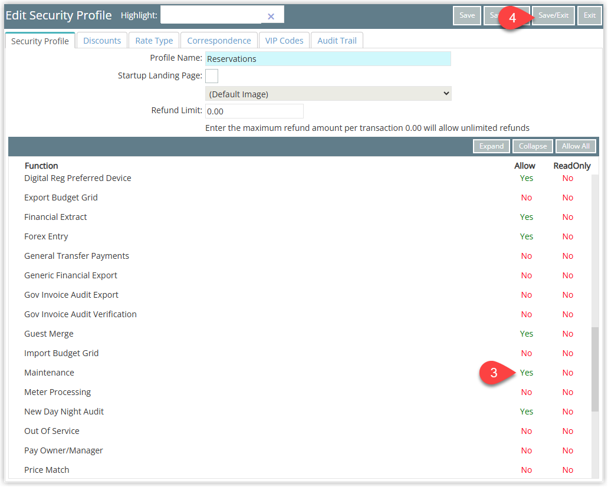The image size is (608, 487).
Task: Click the Allow column header
Action: click(x=525, y=166)
